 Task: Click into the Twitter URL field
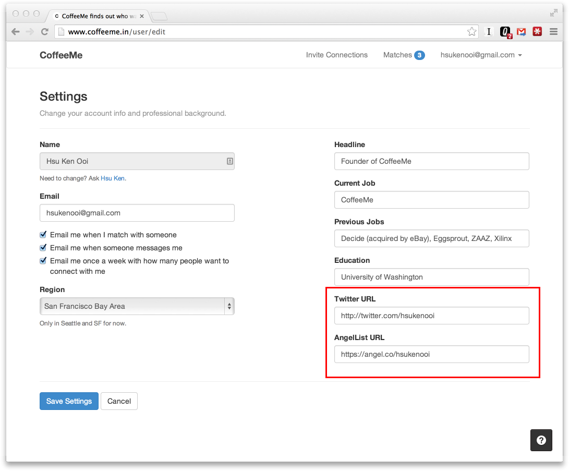431,316
